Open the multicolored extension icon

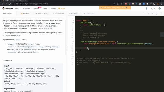tap(129, 4)
